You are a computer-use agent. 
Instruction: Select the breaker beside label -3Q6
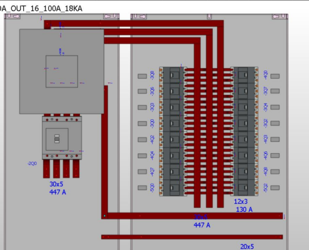(x=173, y=91)
